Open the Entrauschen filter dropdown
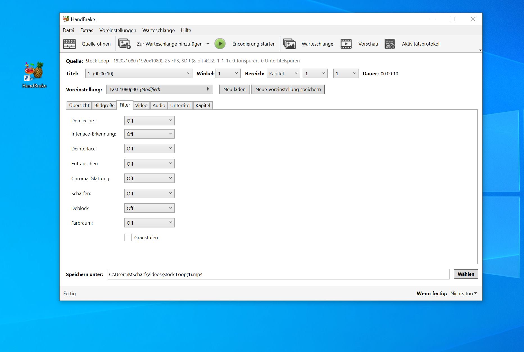 (149, 164)
